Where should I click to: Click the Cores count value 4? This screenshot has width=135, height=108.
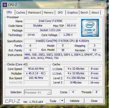click(73, 92)
